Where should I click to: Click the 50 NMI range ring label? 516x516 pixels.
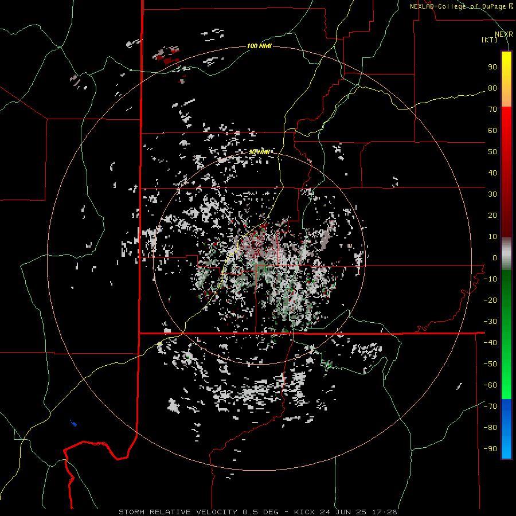pyautogui.click(x=259, y=152)
